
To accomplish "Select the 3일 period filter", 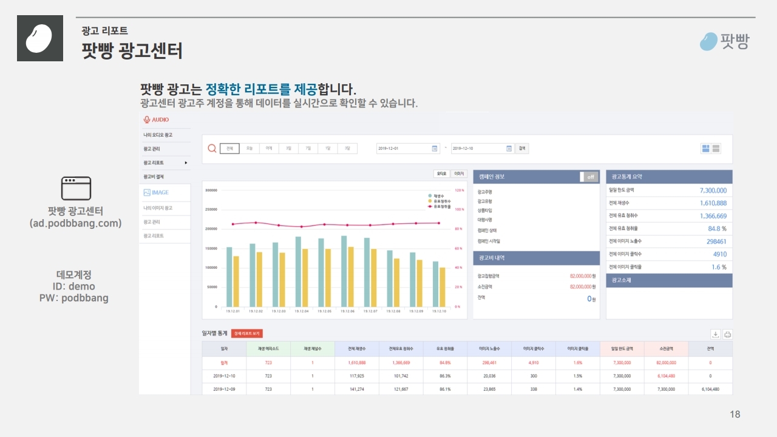I will coord(288,148).
